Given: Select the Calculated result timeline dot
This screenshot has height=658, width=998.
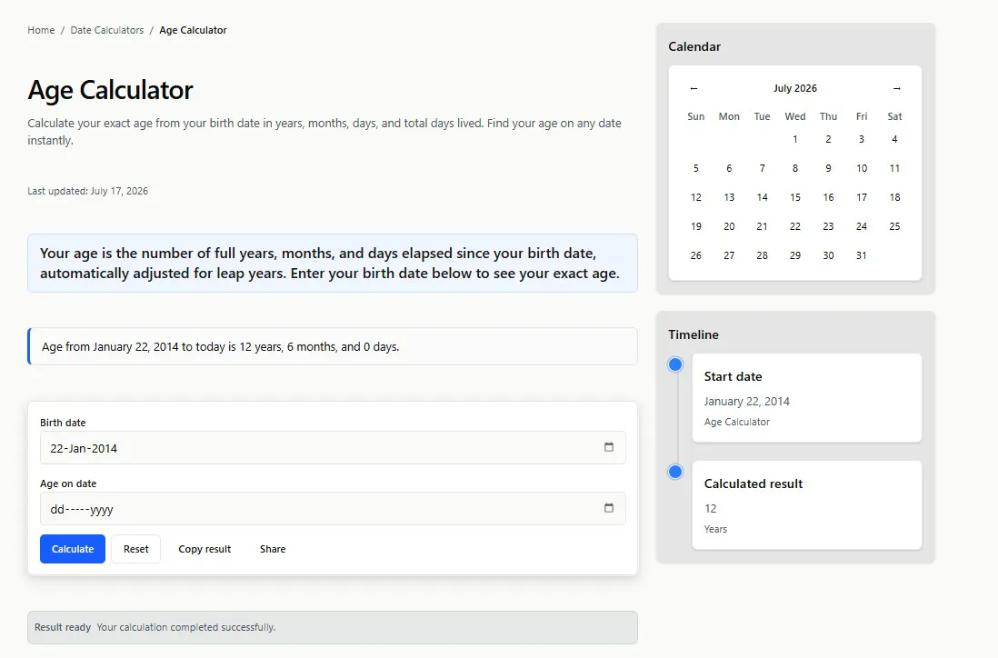Looking at the screenshot, I should (x=675, y=472).
